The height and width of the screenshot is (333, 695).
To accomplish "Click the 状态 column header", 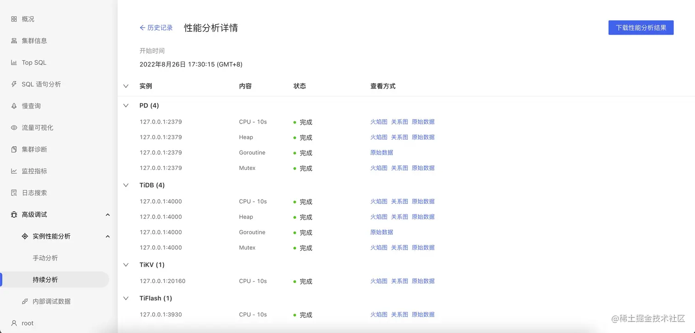I will (300, 86).
